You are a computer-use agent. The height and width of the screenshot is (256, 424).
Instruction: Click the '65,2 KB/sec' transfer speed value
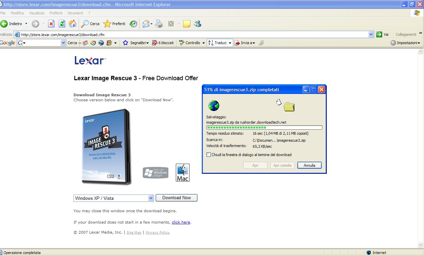pos(262,146)
